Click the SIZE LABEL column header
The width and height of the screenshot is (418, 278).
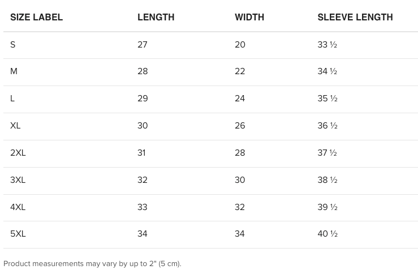click(x=36, y=17)
